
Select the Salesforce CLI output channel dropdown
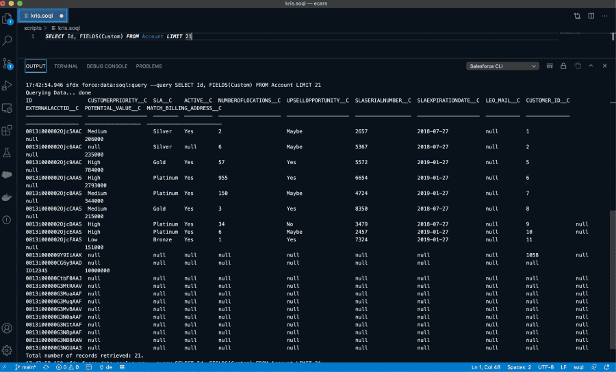pos(502,66)
